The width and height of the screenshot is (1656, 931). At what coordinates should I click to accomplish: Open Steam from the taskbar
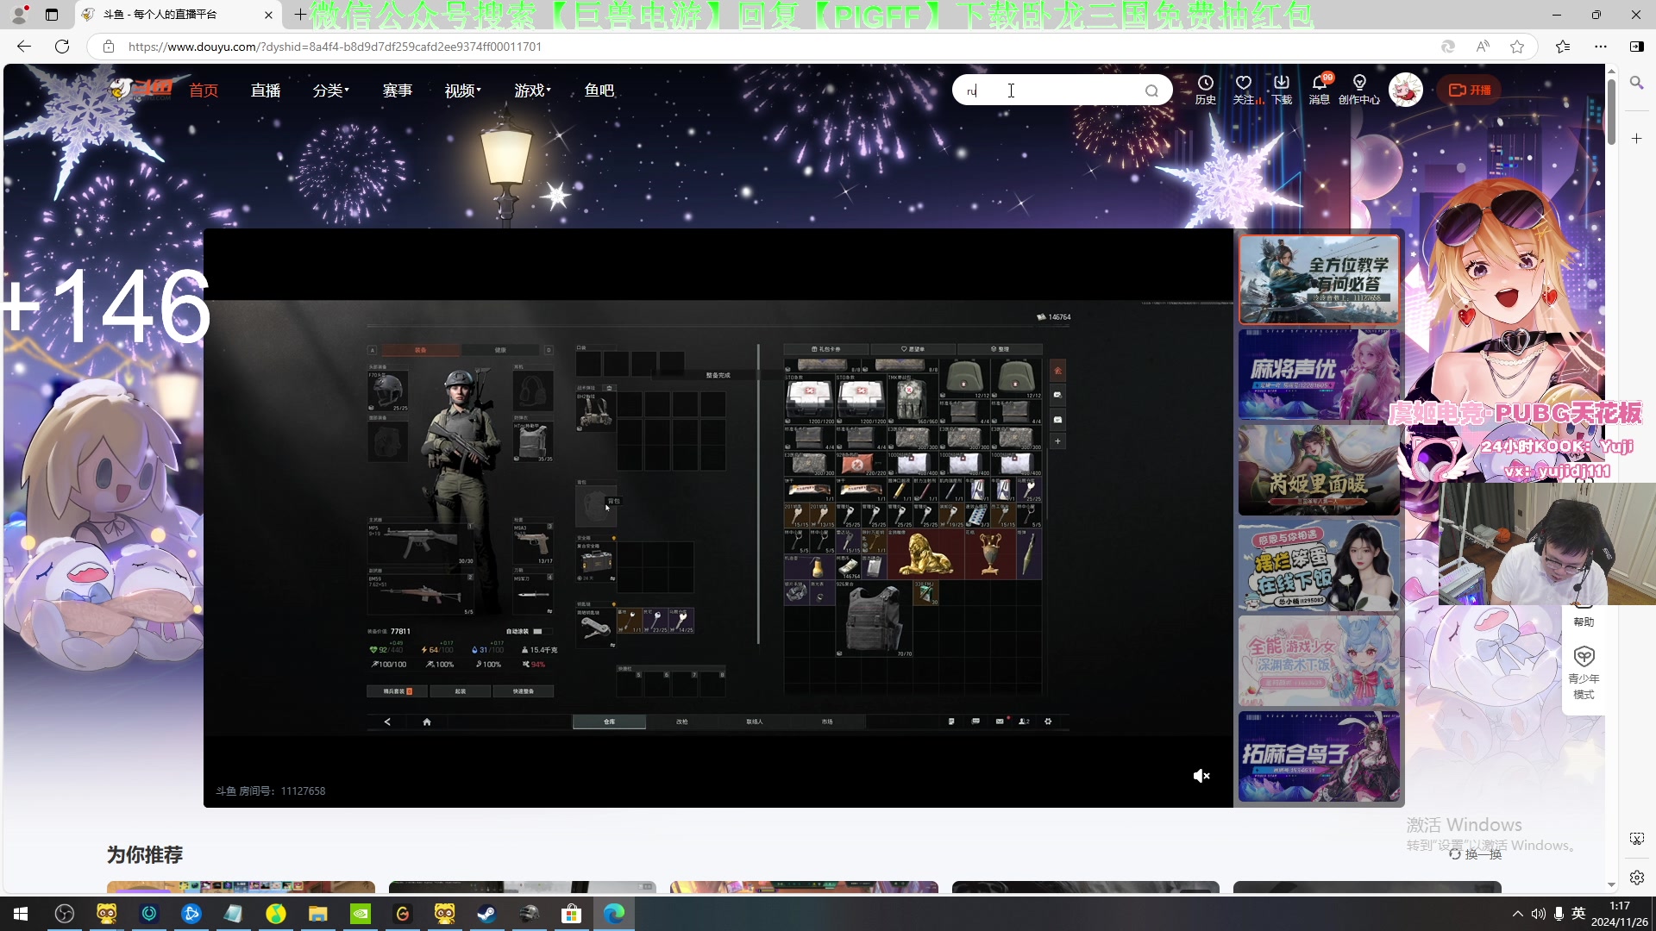click(487, 914)
